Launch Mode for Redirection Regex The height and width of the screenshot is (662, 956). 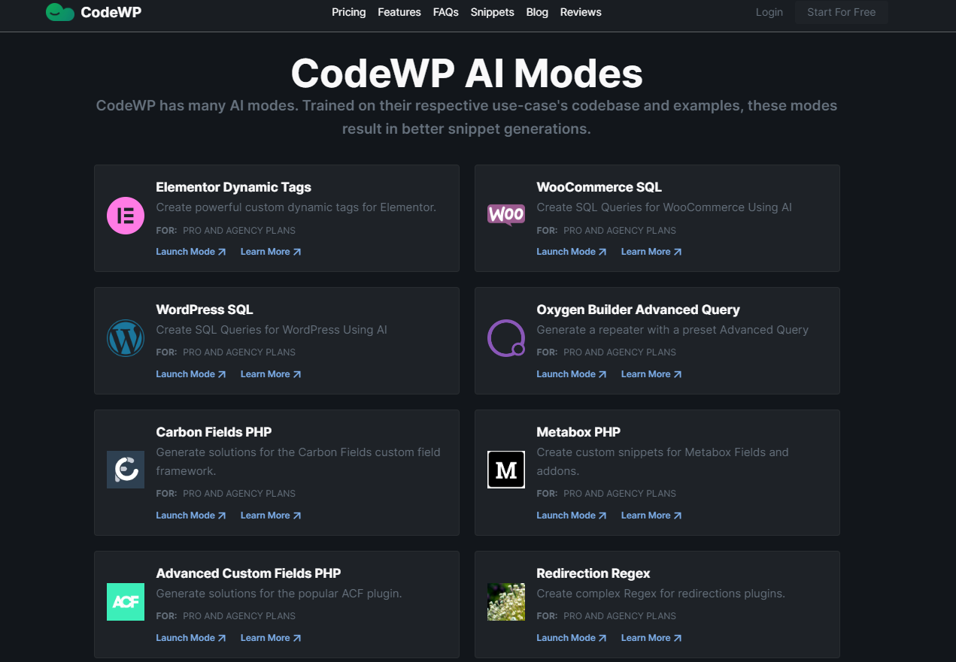(x=572, y=638)
